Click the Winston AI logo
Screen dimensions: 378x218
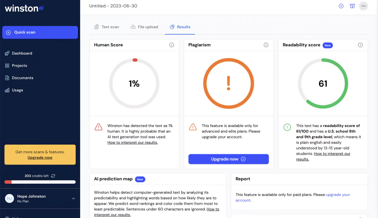coord(24,8)
